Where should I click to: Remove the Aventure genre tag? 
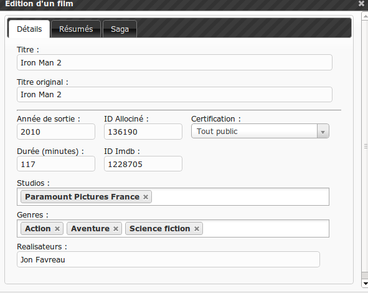[x=115, y=229]
